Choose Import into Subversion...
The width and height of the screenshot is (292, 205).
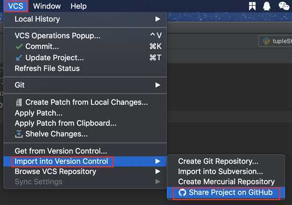[220, 172]
